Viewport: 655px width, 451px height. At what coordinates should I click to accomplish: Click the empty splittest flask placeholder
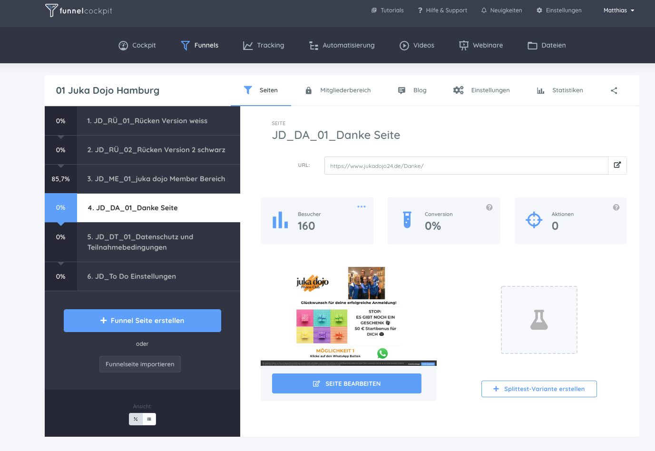click(x=539, y=320)
